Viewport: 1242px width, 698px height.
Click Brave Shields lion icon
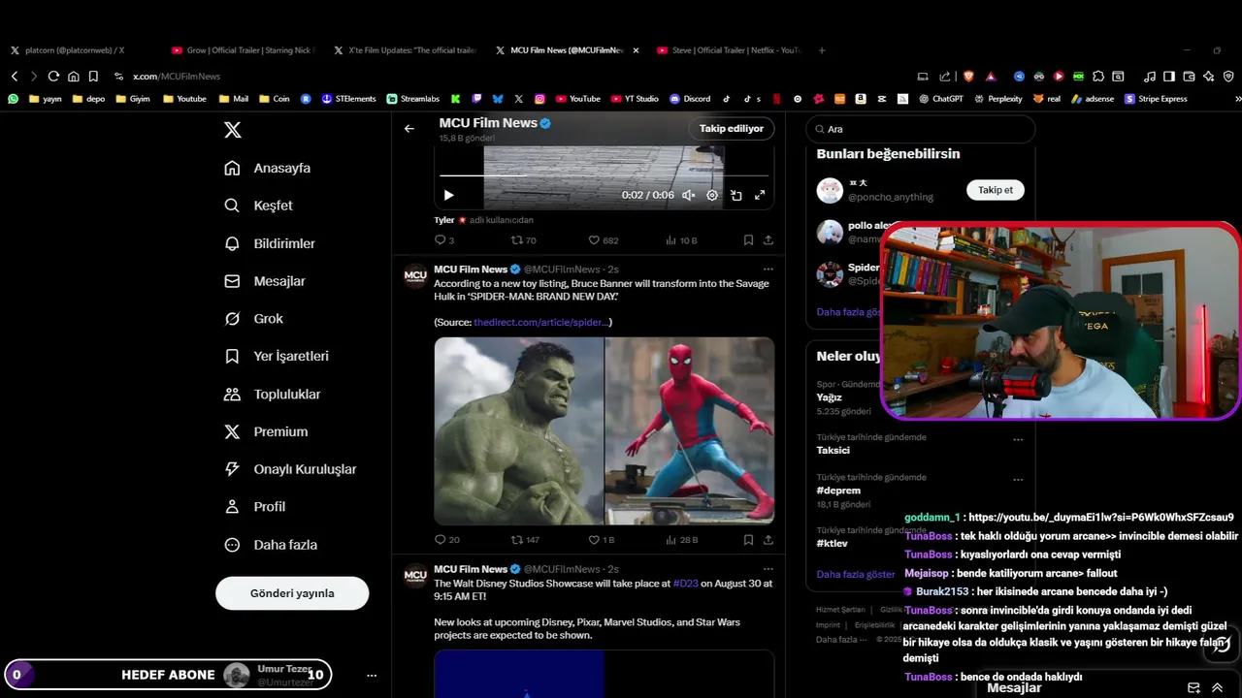tap(968, 76)
